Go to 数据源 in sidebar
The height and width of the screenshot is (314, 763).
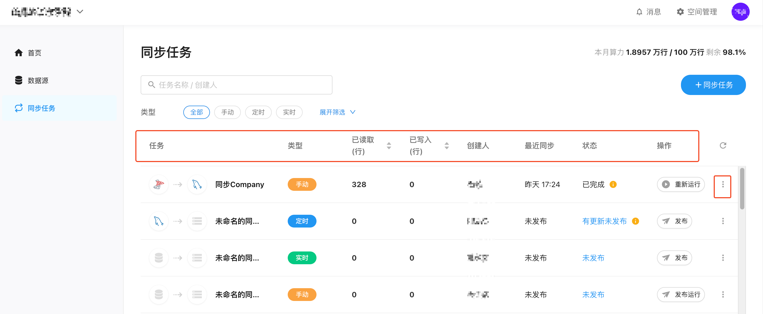click(x=38, y=81)
